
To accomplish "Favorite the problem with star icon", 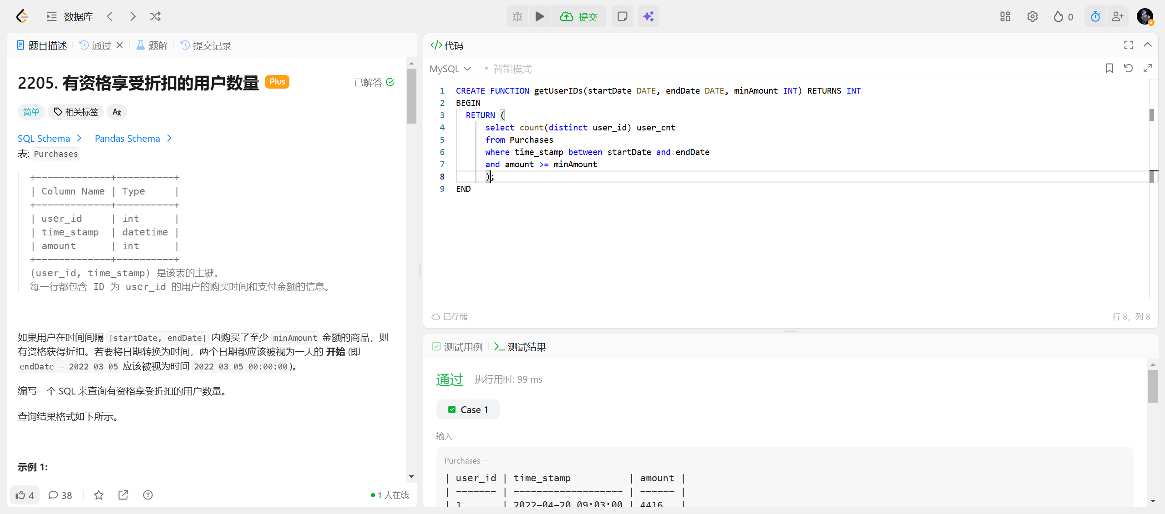I will 99,495.
